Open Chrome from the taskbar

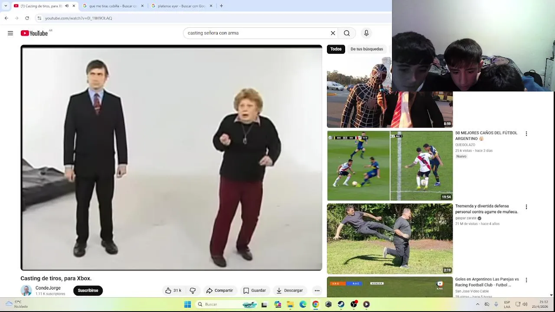click(316, 304)
